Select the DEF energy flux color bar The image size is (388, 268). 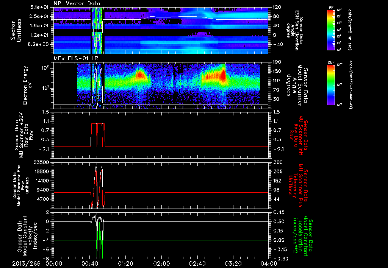pos(331,85)
